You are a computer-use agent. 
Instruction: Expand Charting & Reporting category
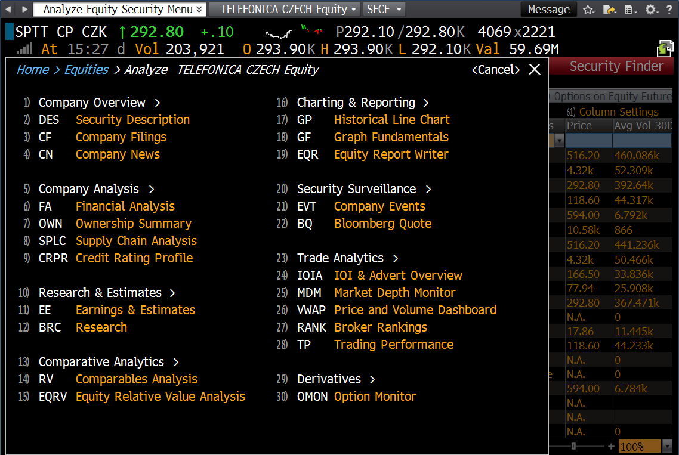point(362,103)
